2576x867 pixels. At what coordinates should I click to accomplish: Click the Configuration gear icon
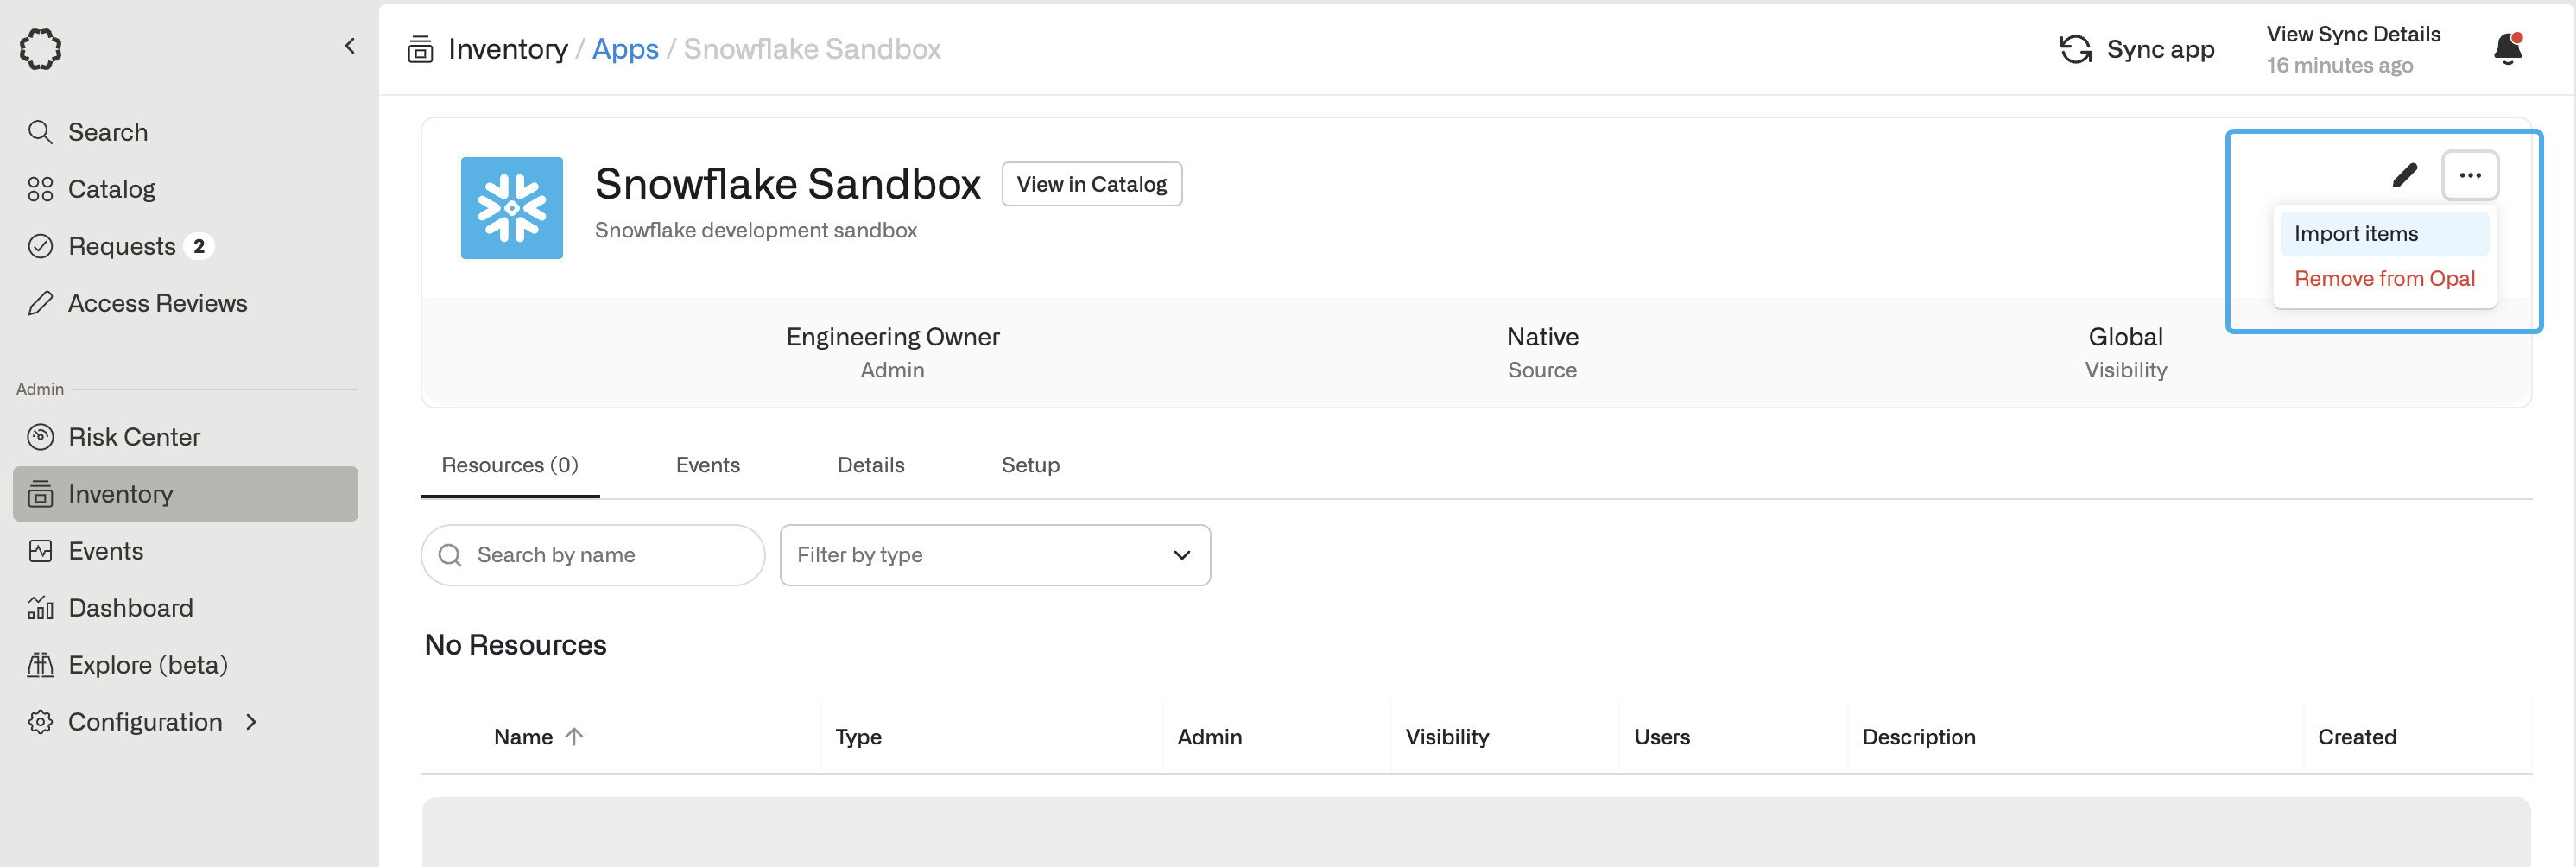40,722
